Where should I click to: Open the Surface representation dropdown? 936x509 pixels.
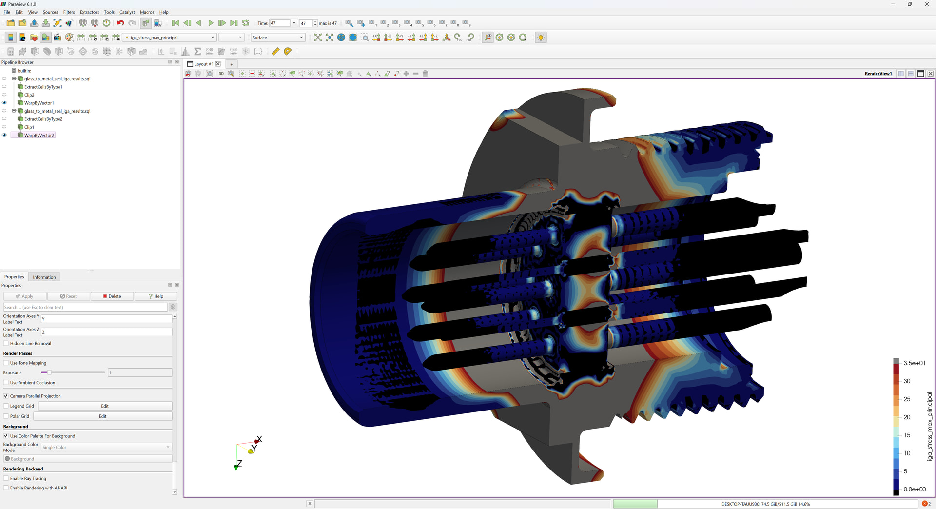(x=278, y=38)
